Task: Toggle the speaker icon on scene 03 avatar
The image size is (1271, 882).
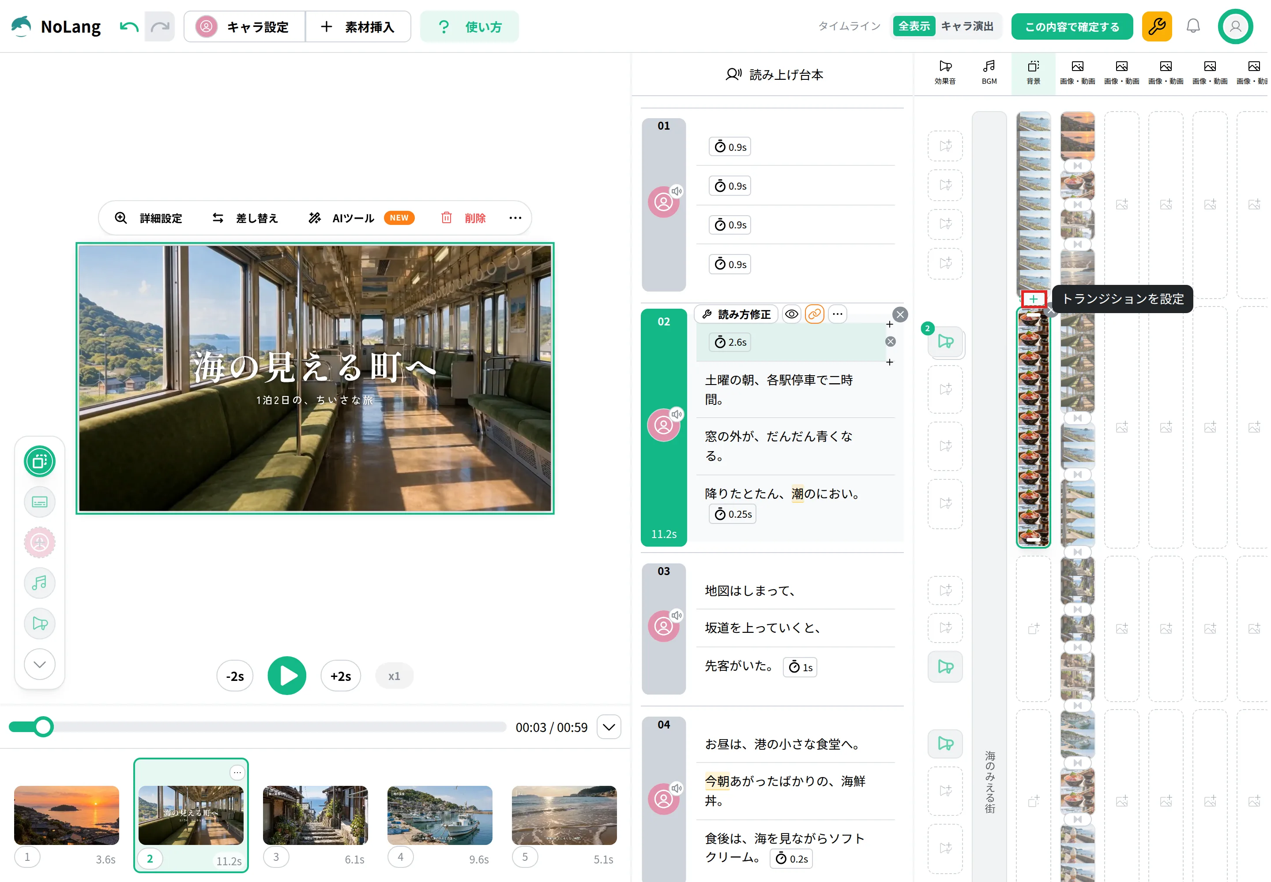Action: (x=677, y=615)
